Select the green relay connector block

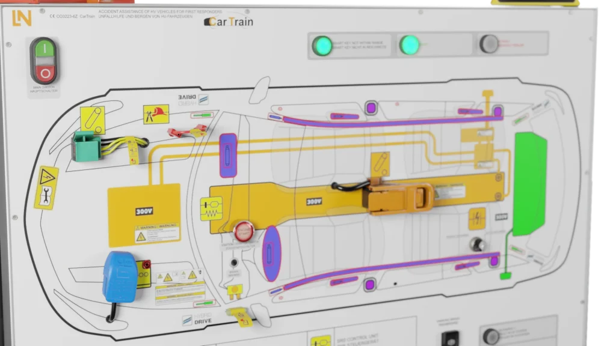coord(86,146)
